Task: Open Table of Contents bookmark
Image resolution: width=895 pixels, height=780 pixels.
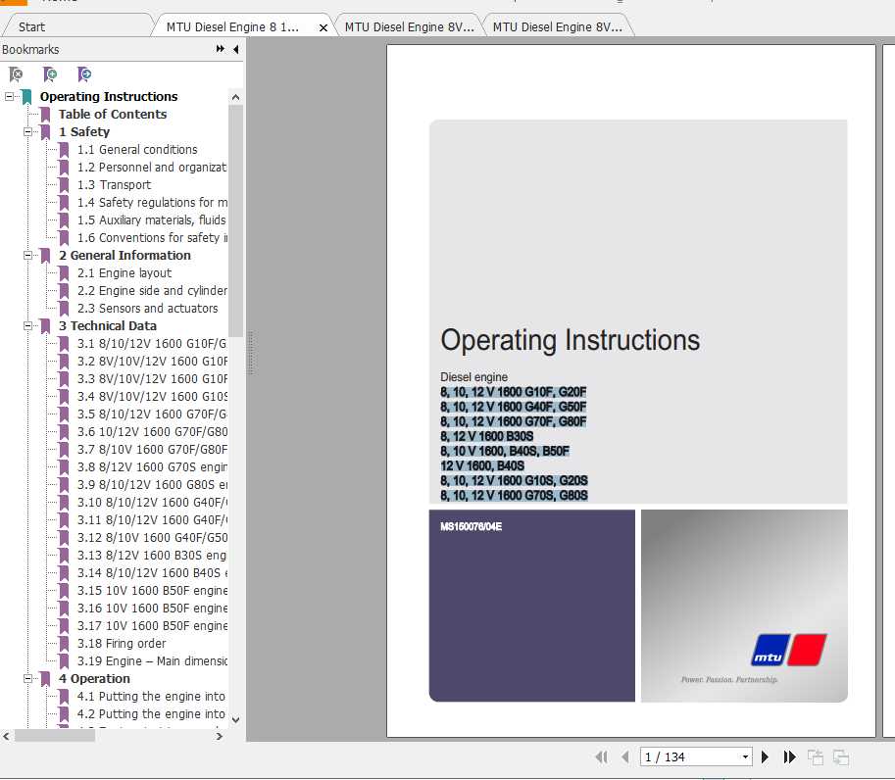Action: click(x=113, y=114)
